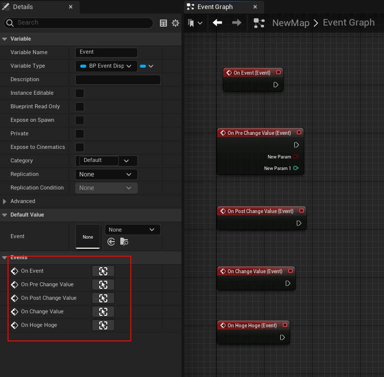Click the Event asset thumbnail
This screenshot has width=384, height=377.
(88, 237)
